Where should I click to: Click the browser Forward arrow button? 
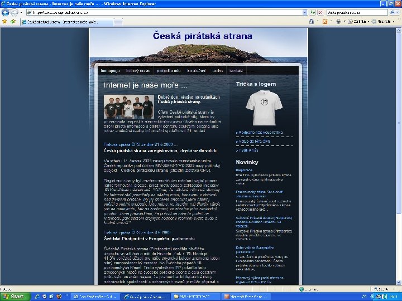[15, 12]
